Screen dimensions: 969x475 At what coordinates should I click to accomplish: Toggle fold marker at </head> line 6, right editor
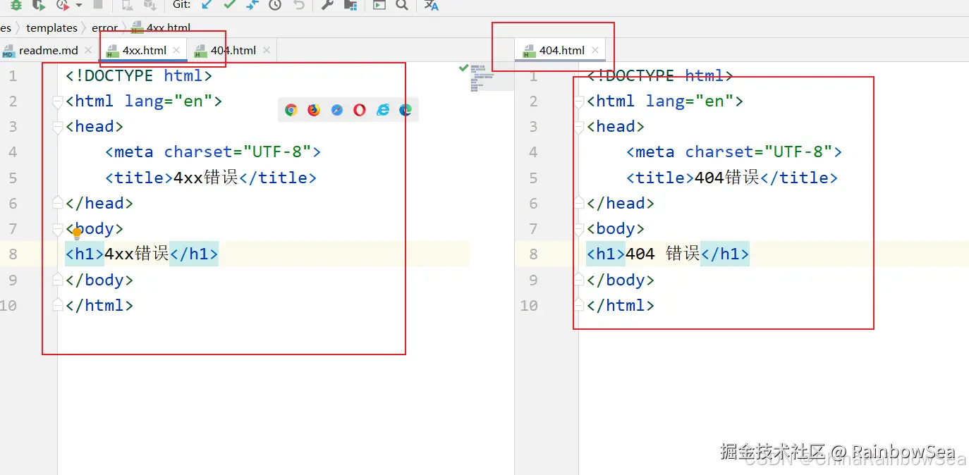pyautogui.click(x=579, y=203)
